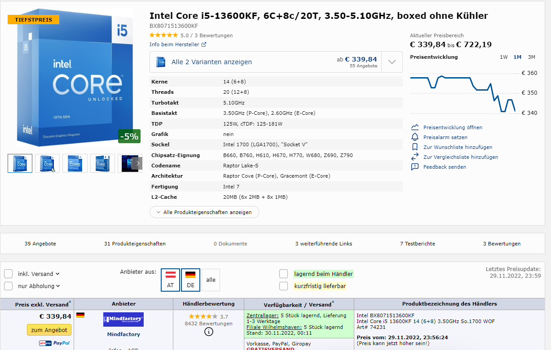
Task: Expand the variants dropdown chevron
Action: (392, 62)
